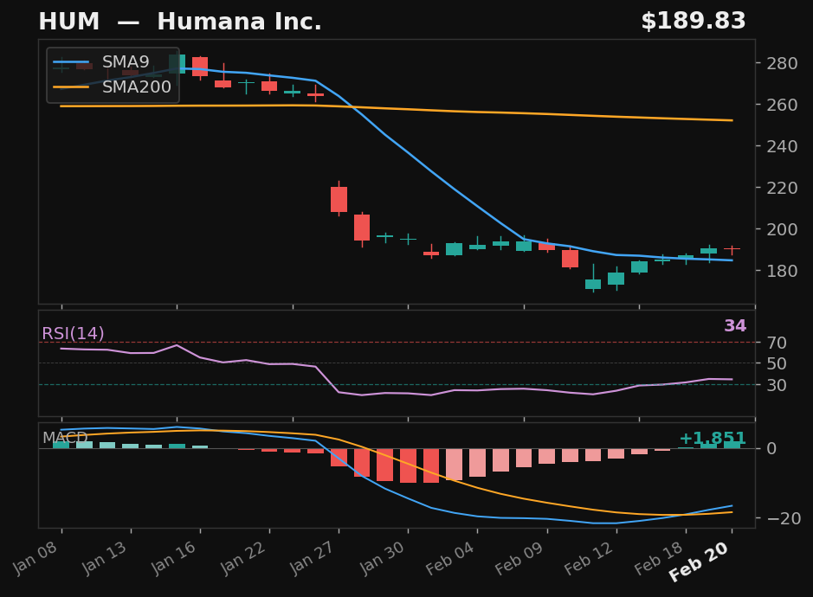Click the Jan 13 date label
813x597 pixels.
pos(104,559)
